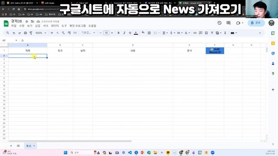Open Google Maps side panel icon
Image resolution: width=278 pixels, height=156 pixels.
(x=273, y=73)
